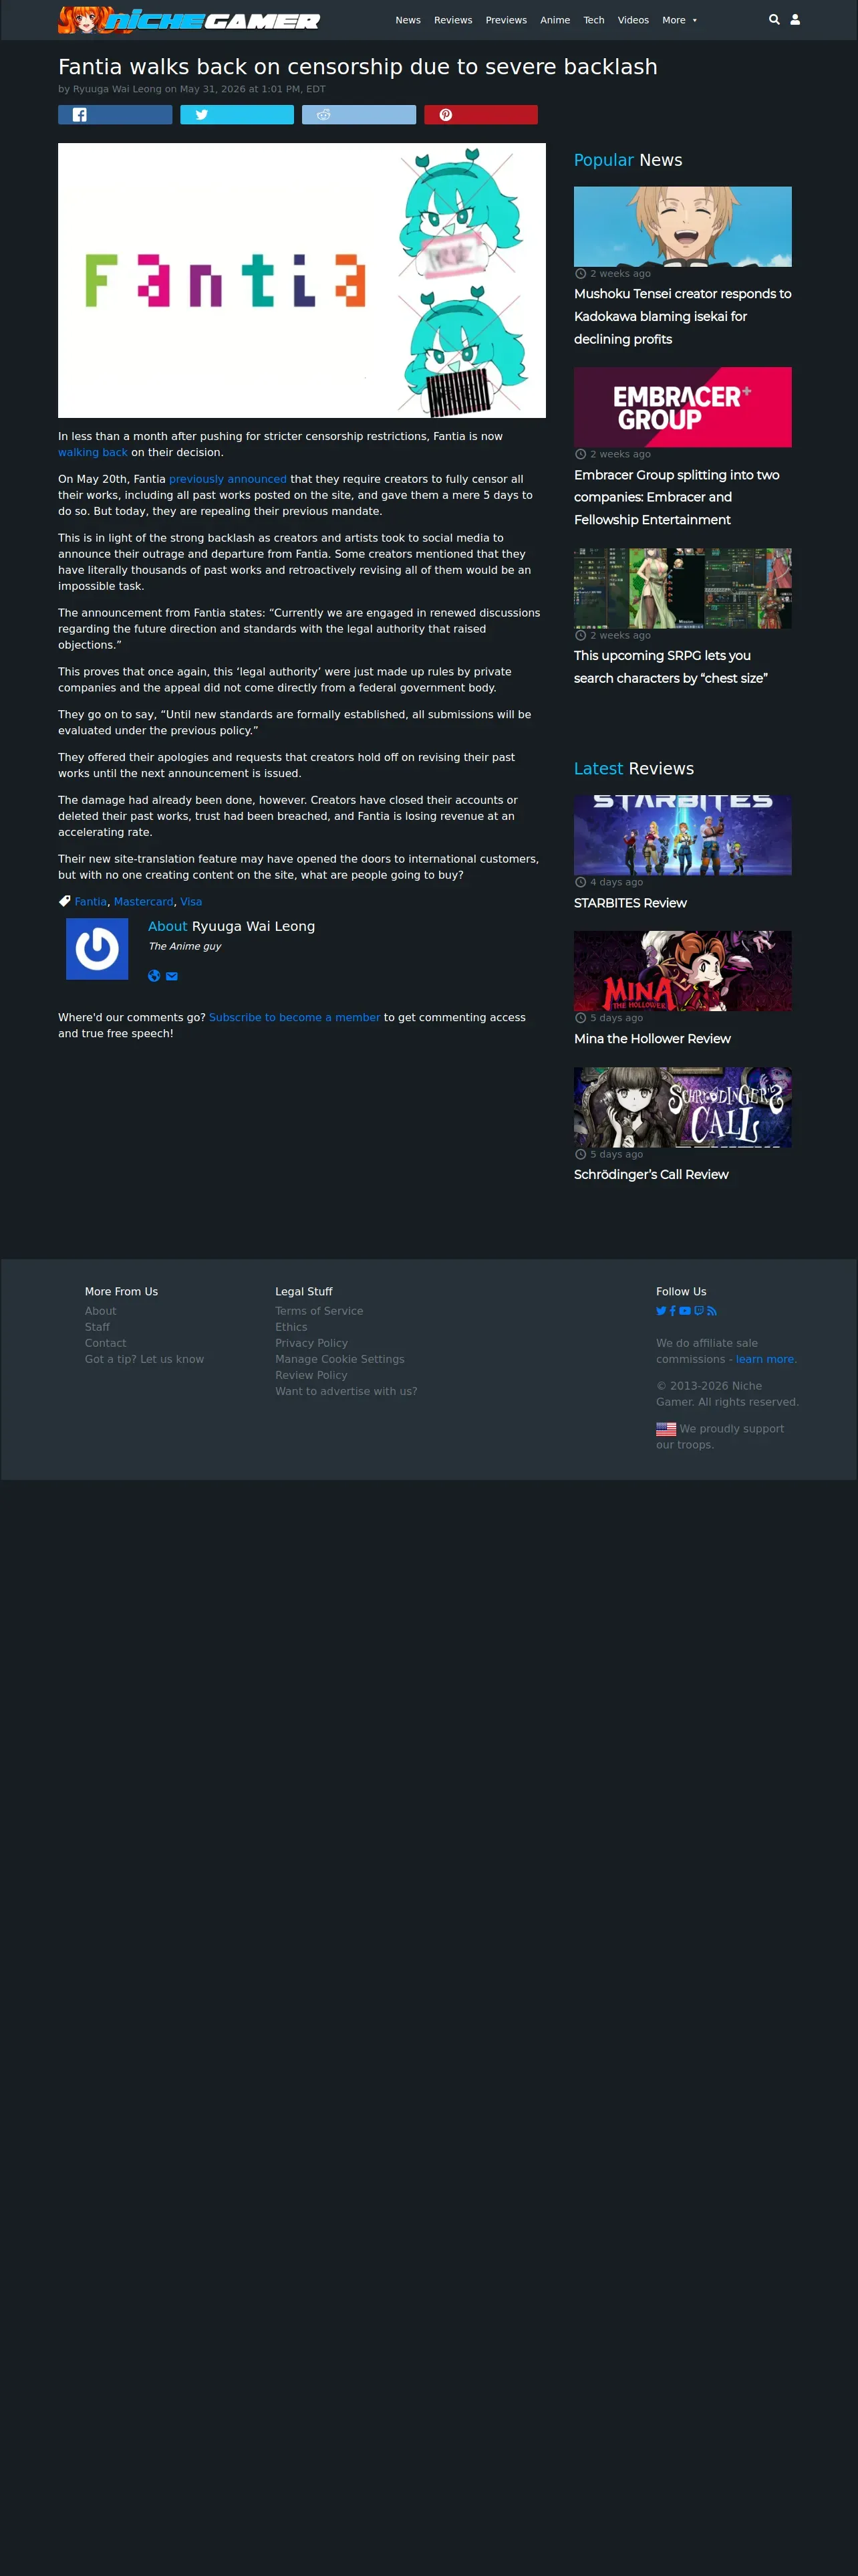The image size is (858, 2576).
Task: Open Manage Cookie Settings
Action: point(339,1359)
